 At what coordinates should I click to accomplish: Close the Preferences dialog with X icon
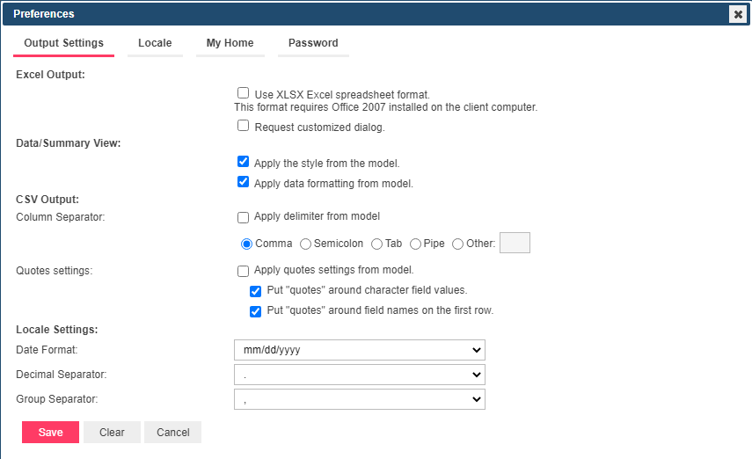click(x=737, y=14)
